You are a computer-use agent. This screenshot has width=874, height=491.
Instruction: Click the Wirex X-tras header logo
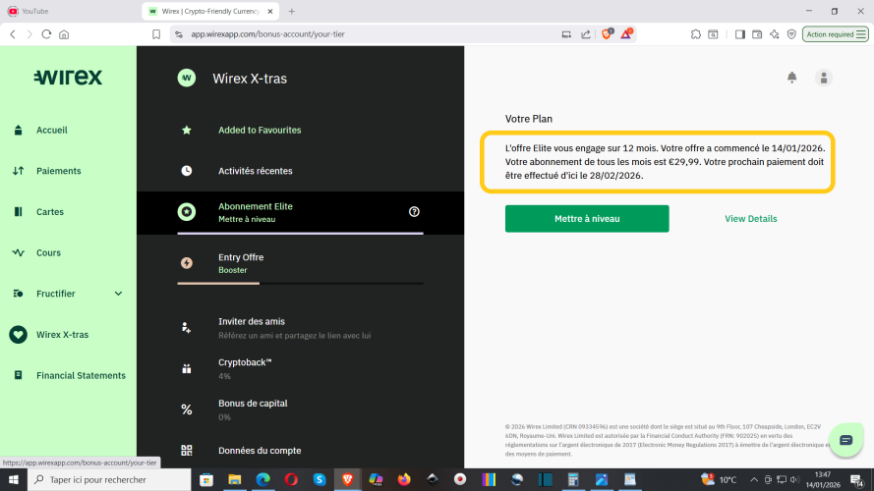click(x=187, y=78)
